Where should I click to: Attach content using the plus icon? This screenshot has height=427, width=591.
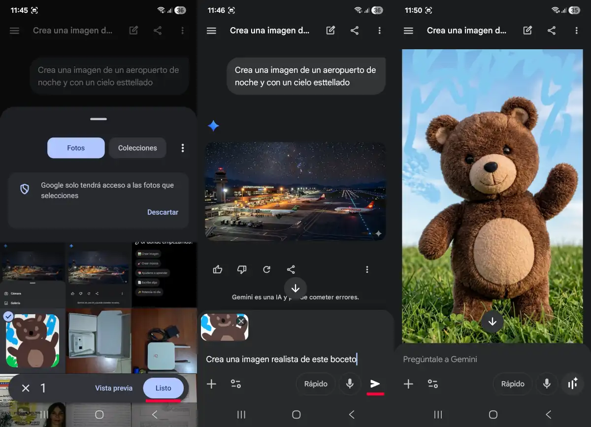[211, 384]
